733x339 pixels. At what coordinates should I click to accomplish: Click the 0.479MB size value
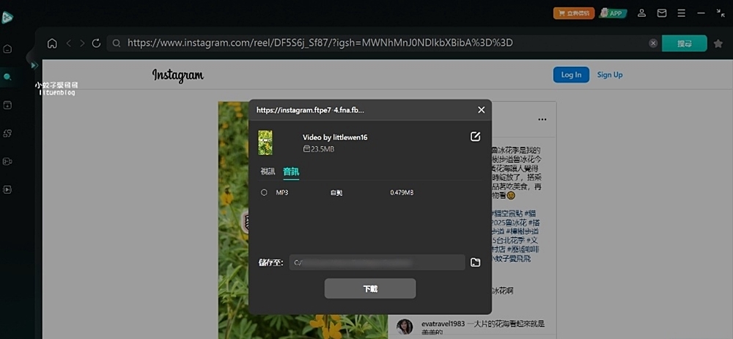[x=402, y=192]
